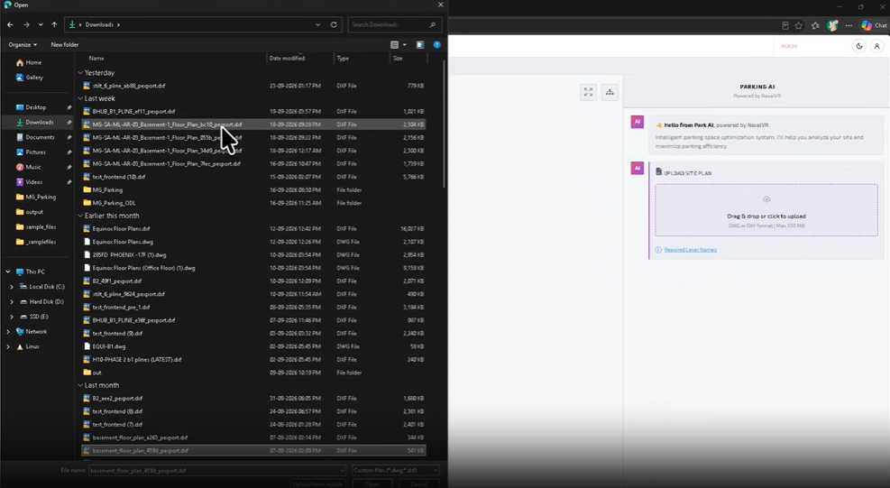This screenshot has width=890, height=488.
Task: Open the address bar history dropdown
Action: coord(317,24)
